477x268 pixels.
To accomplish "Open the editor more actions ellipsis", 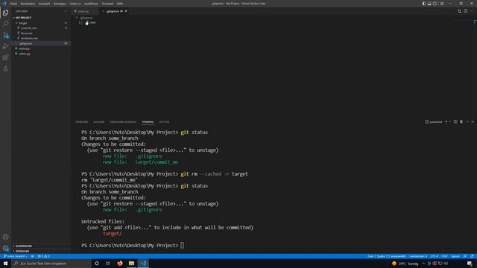I will point(472,11).
